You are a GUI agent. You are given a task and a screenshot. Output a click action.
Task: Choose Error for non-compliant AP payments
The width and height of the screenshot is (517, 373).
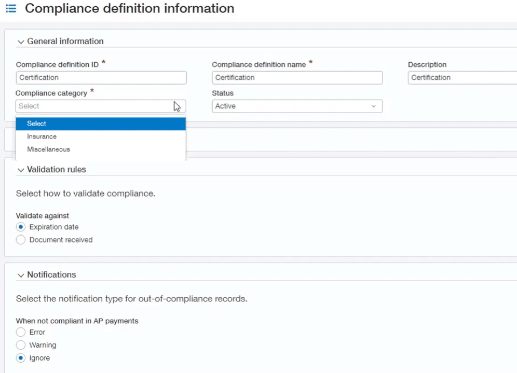coord(20,332)
